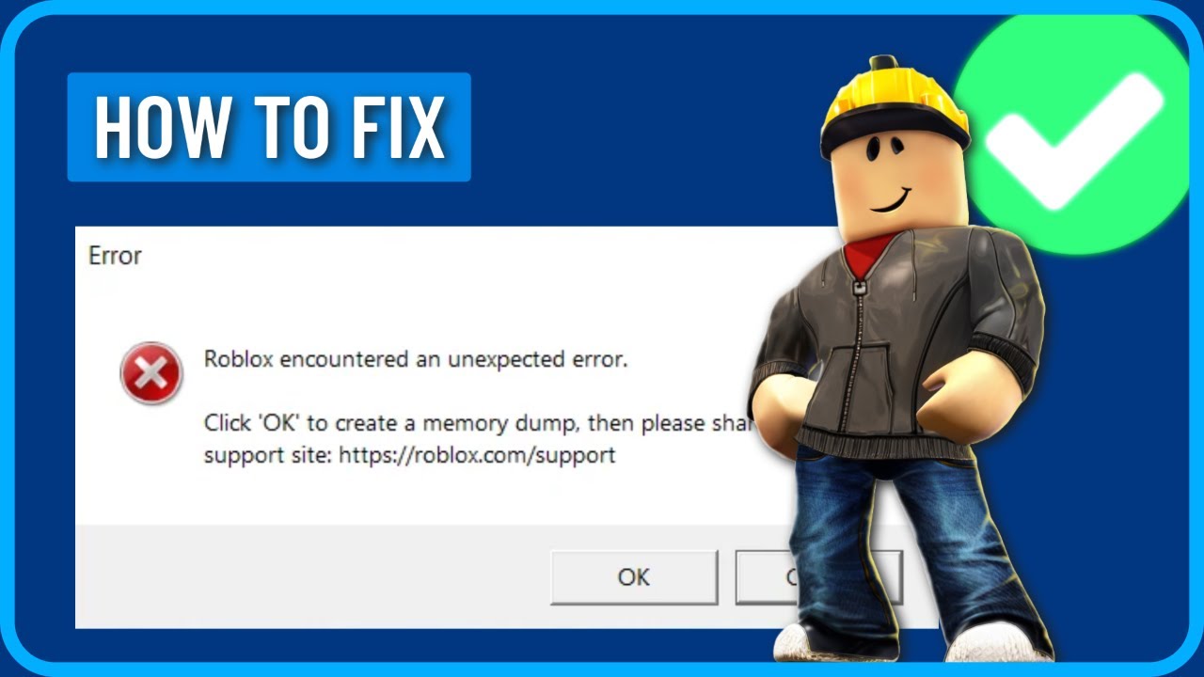This screenshot has height=677, width=1204.
Task: Open the https://roblox.com/support link
Action: point(477,456)
